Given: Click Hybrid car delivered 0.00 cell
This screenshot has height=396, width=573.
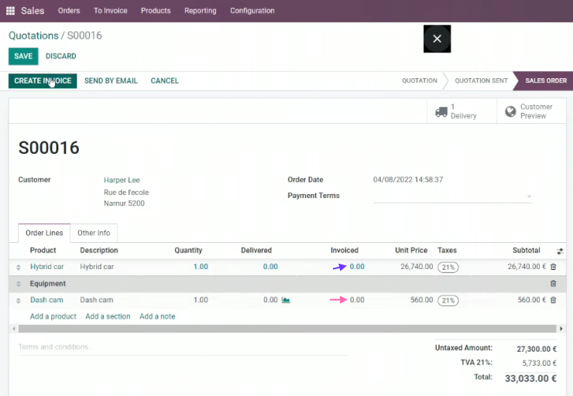Looking at the screenshot, I should pyautogui.click(x=270, y=267).
